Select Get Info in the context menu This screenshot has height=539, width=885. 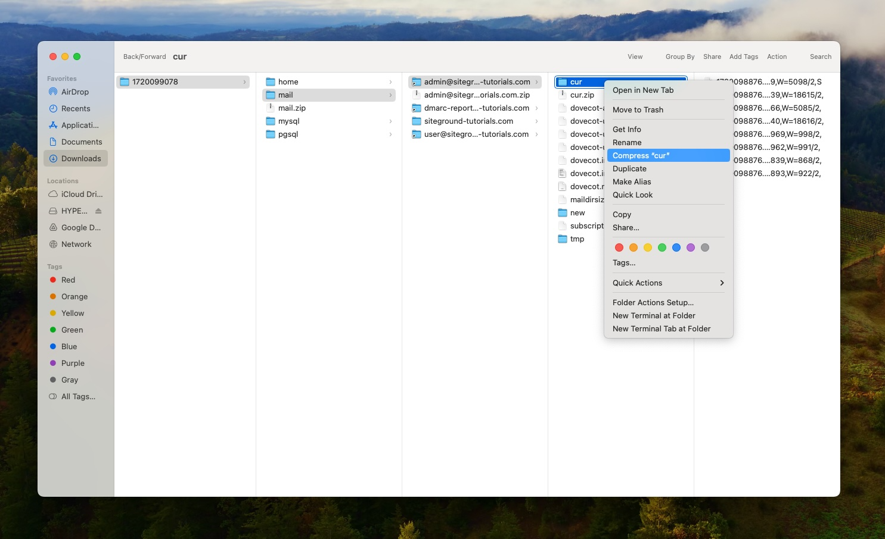pos(626,129)
